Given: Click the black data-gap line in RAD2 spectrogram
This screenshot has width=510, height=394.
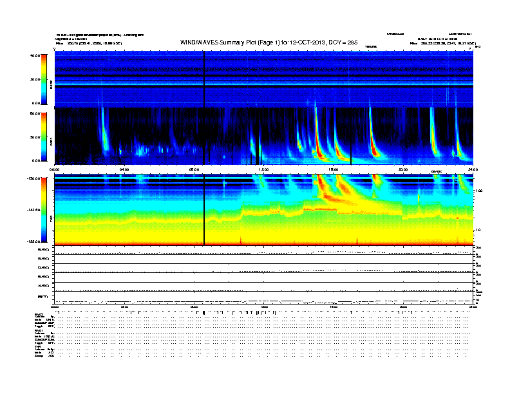Looking at the screenshot, I should 204,79.
